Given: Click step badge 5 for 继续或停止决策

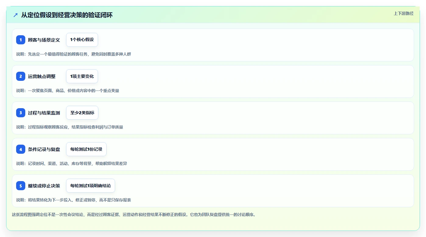Looking at the screenshot, I should (21, 186).
